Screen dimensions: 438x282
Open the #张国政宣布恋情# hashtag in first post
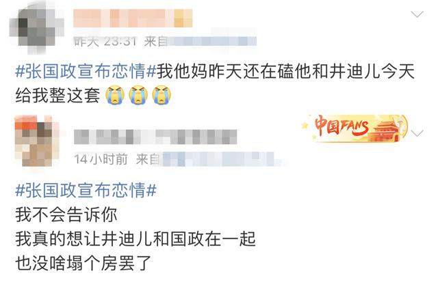point(86,72)
